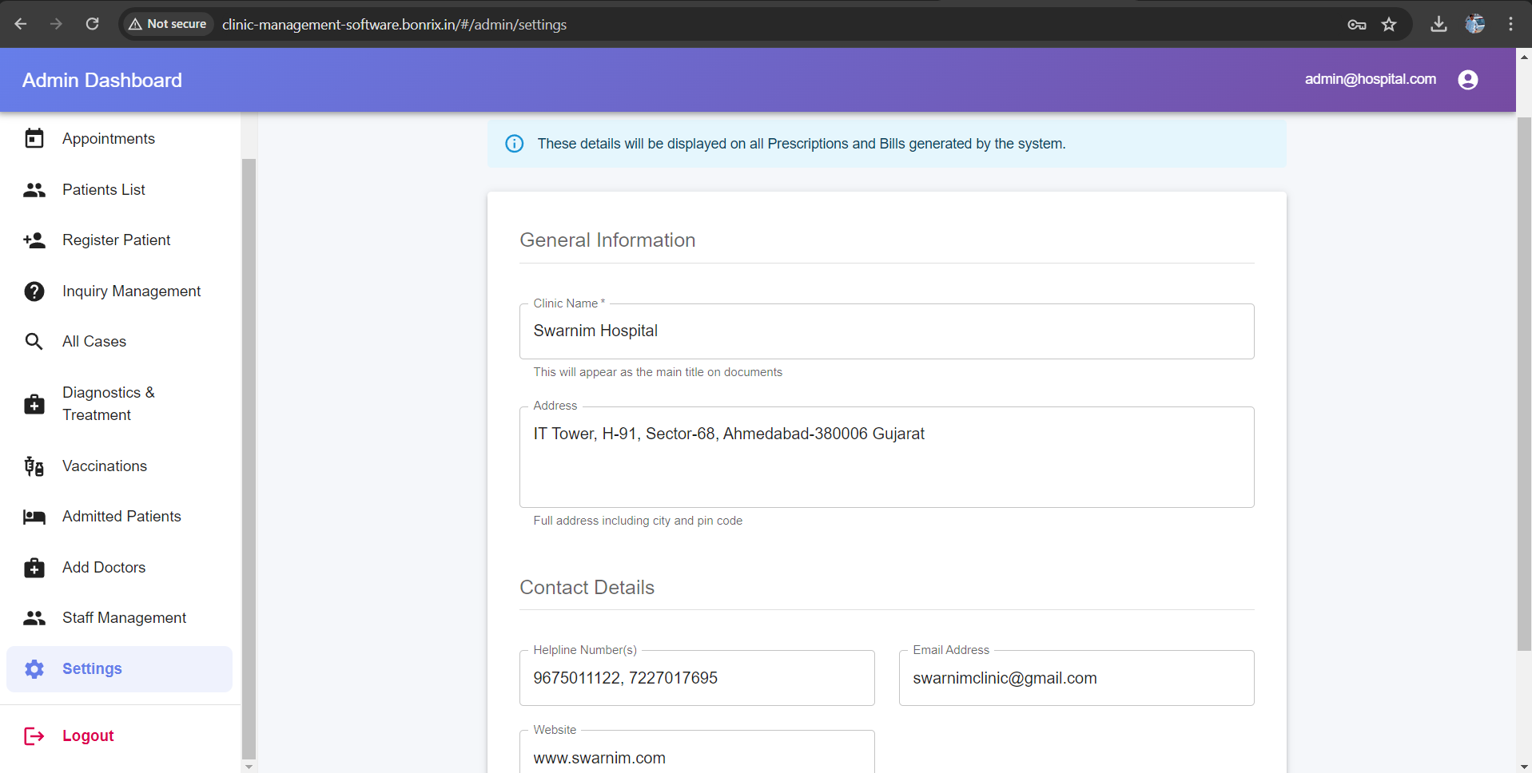Open Inquiry Management question mark icon
1532x773 pixels.
34,291
